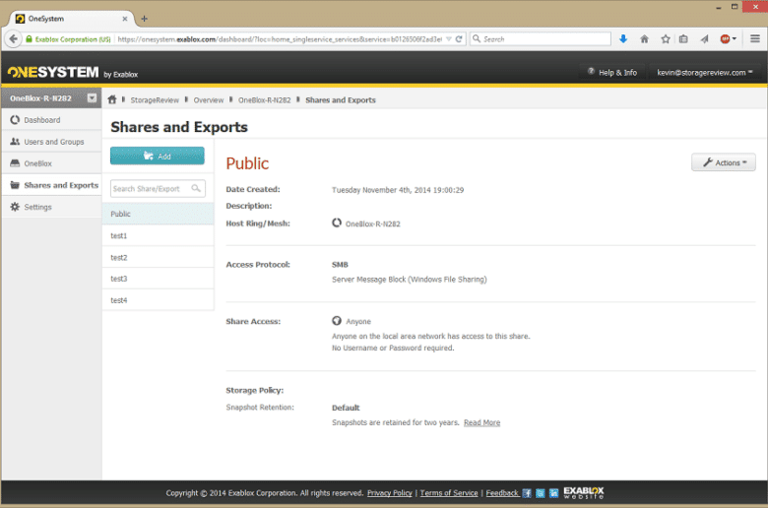Click the Settings gear icon in sidebar
Viewport: 768px width, 508px height.
point(15,207)
